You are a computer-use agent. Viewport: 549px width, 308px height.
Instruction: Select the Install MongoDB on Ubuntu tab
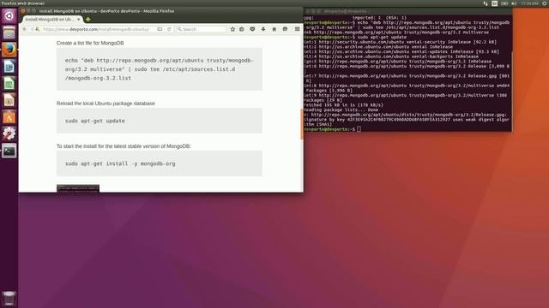pos(50,20)
